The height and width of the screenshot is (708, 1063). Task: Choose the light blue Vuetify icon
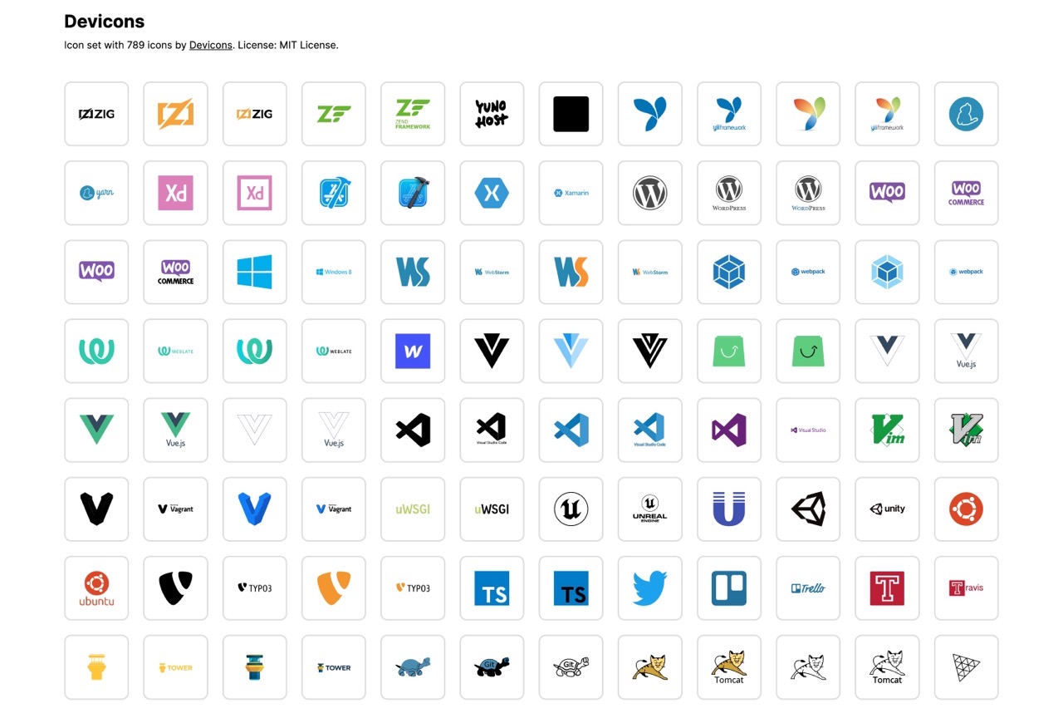(571, 352)
